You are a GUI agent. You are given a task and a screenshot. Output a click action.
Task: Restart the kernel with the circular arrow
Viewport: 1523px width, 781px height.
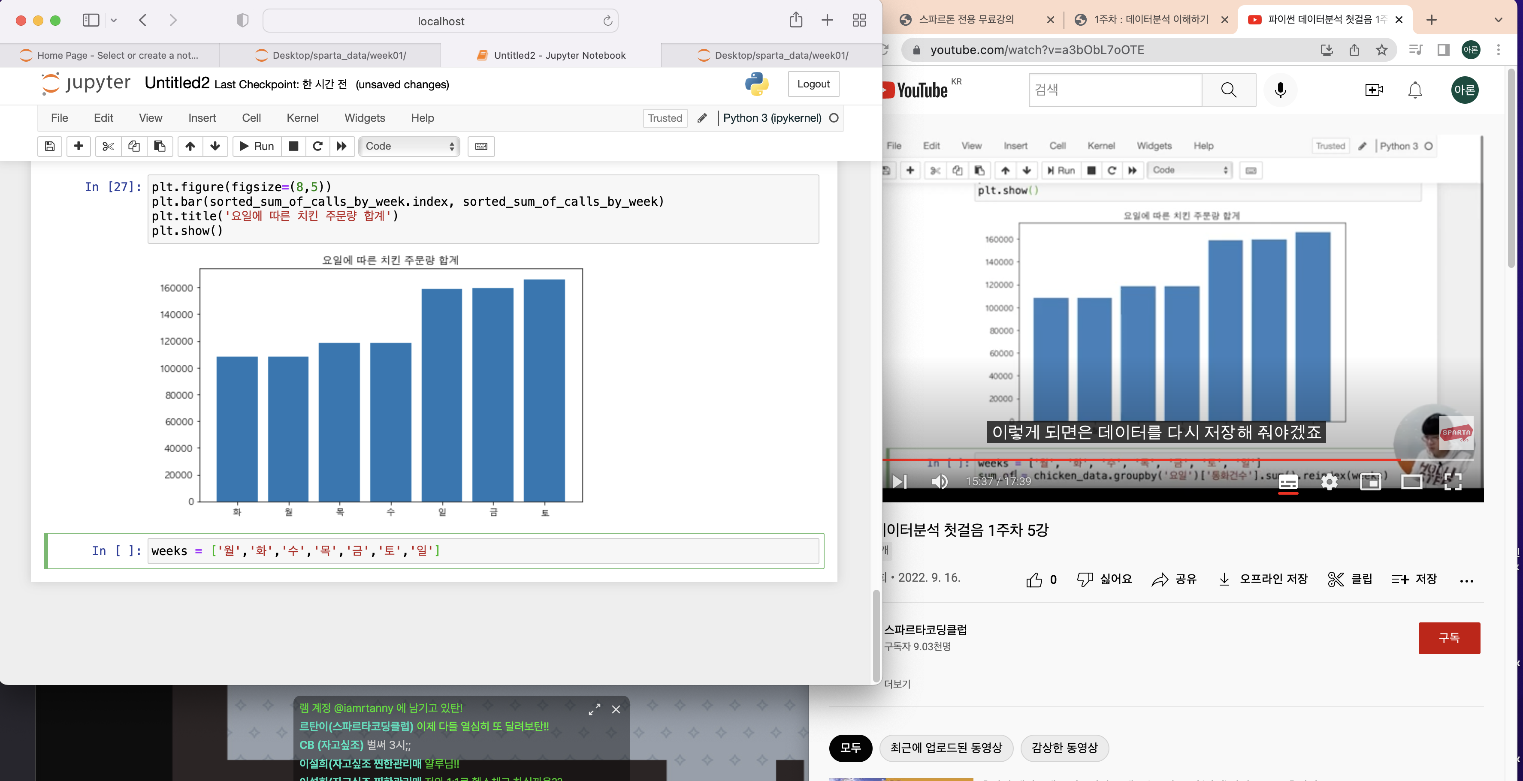pos(317,146)
